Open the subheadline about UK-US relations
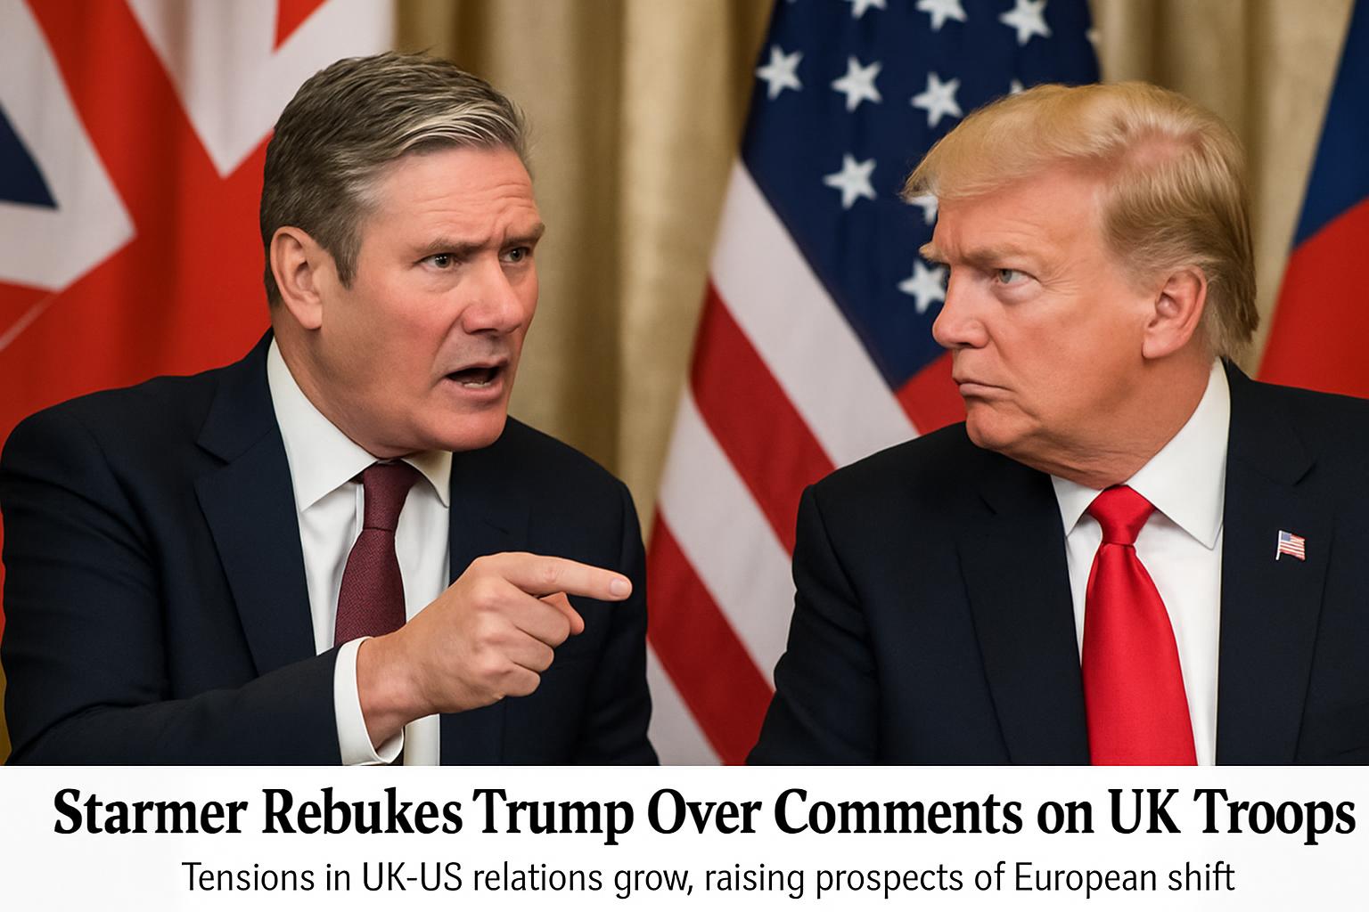This screenshot has width=1369, height=912. 709,878
